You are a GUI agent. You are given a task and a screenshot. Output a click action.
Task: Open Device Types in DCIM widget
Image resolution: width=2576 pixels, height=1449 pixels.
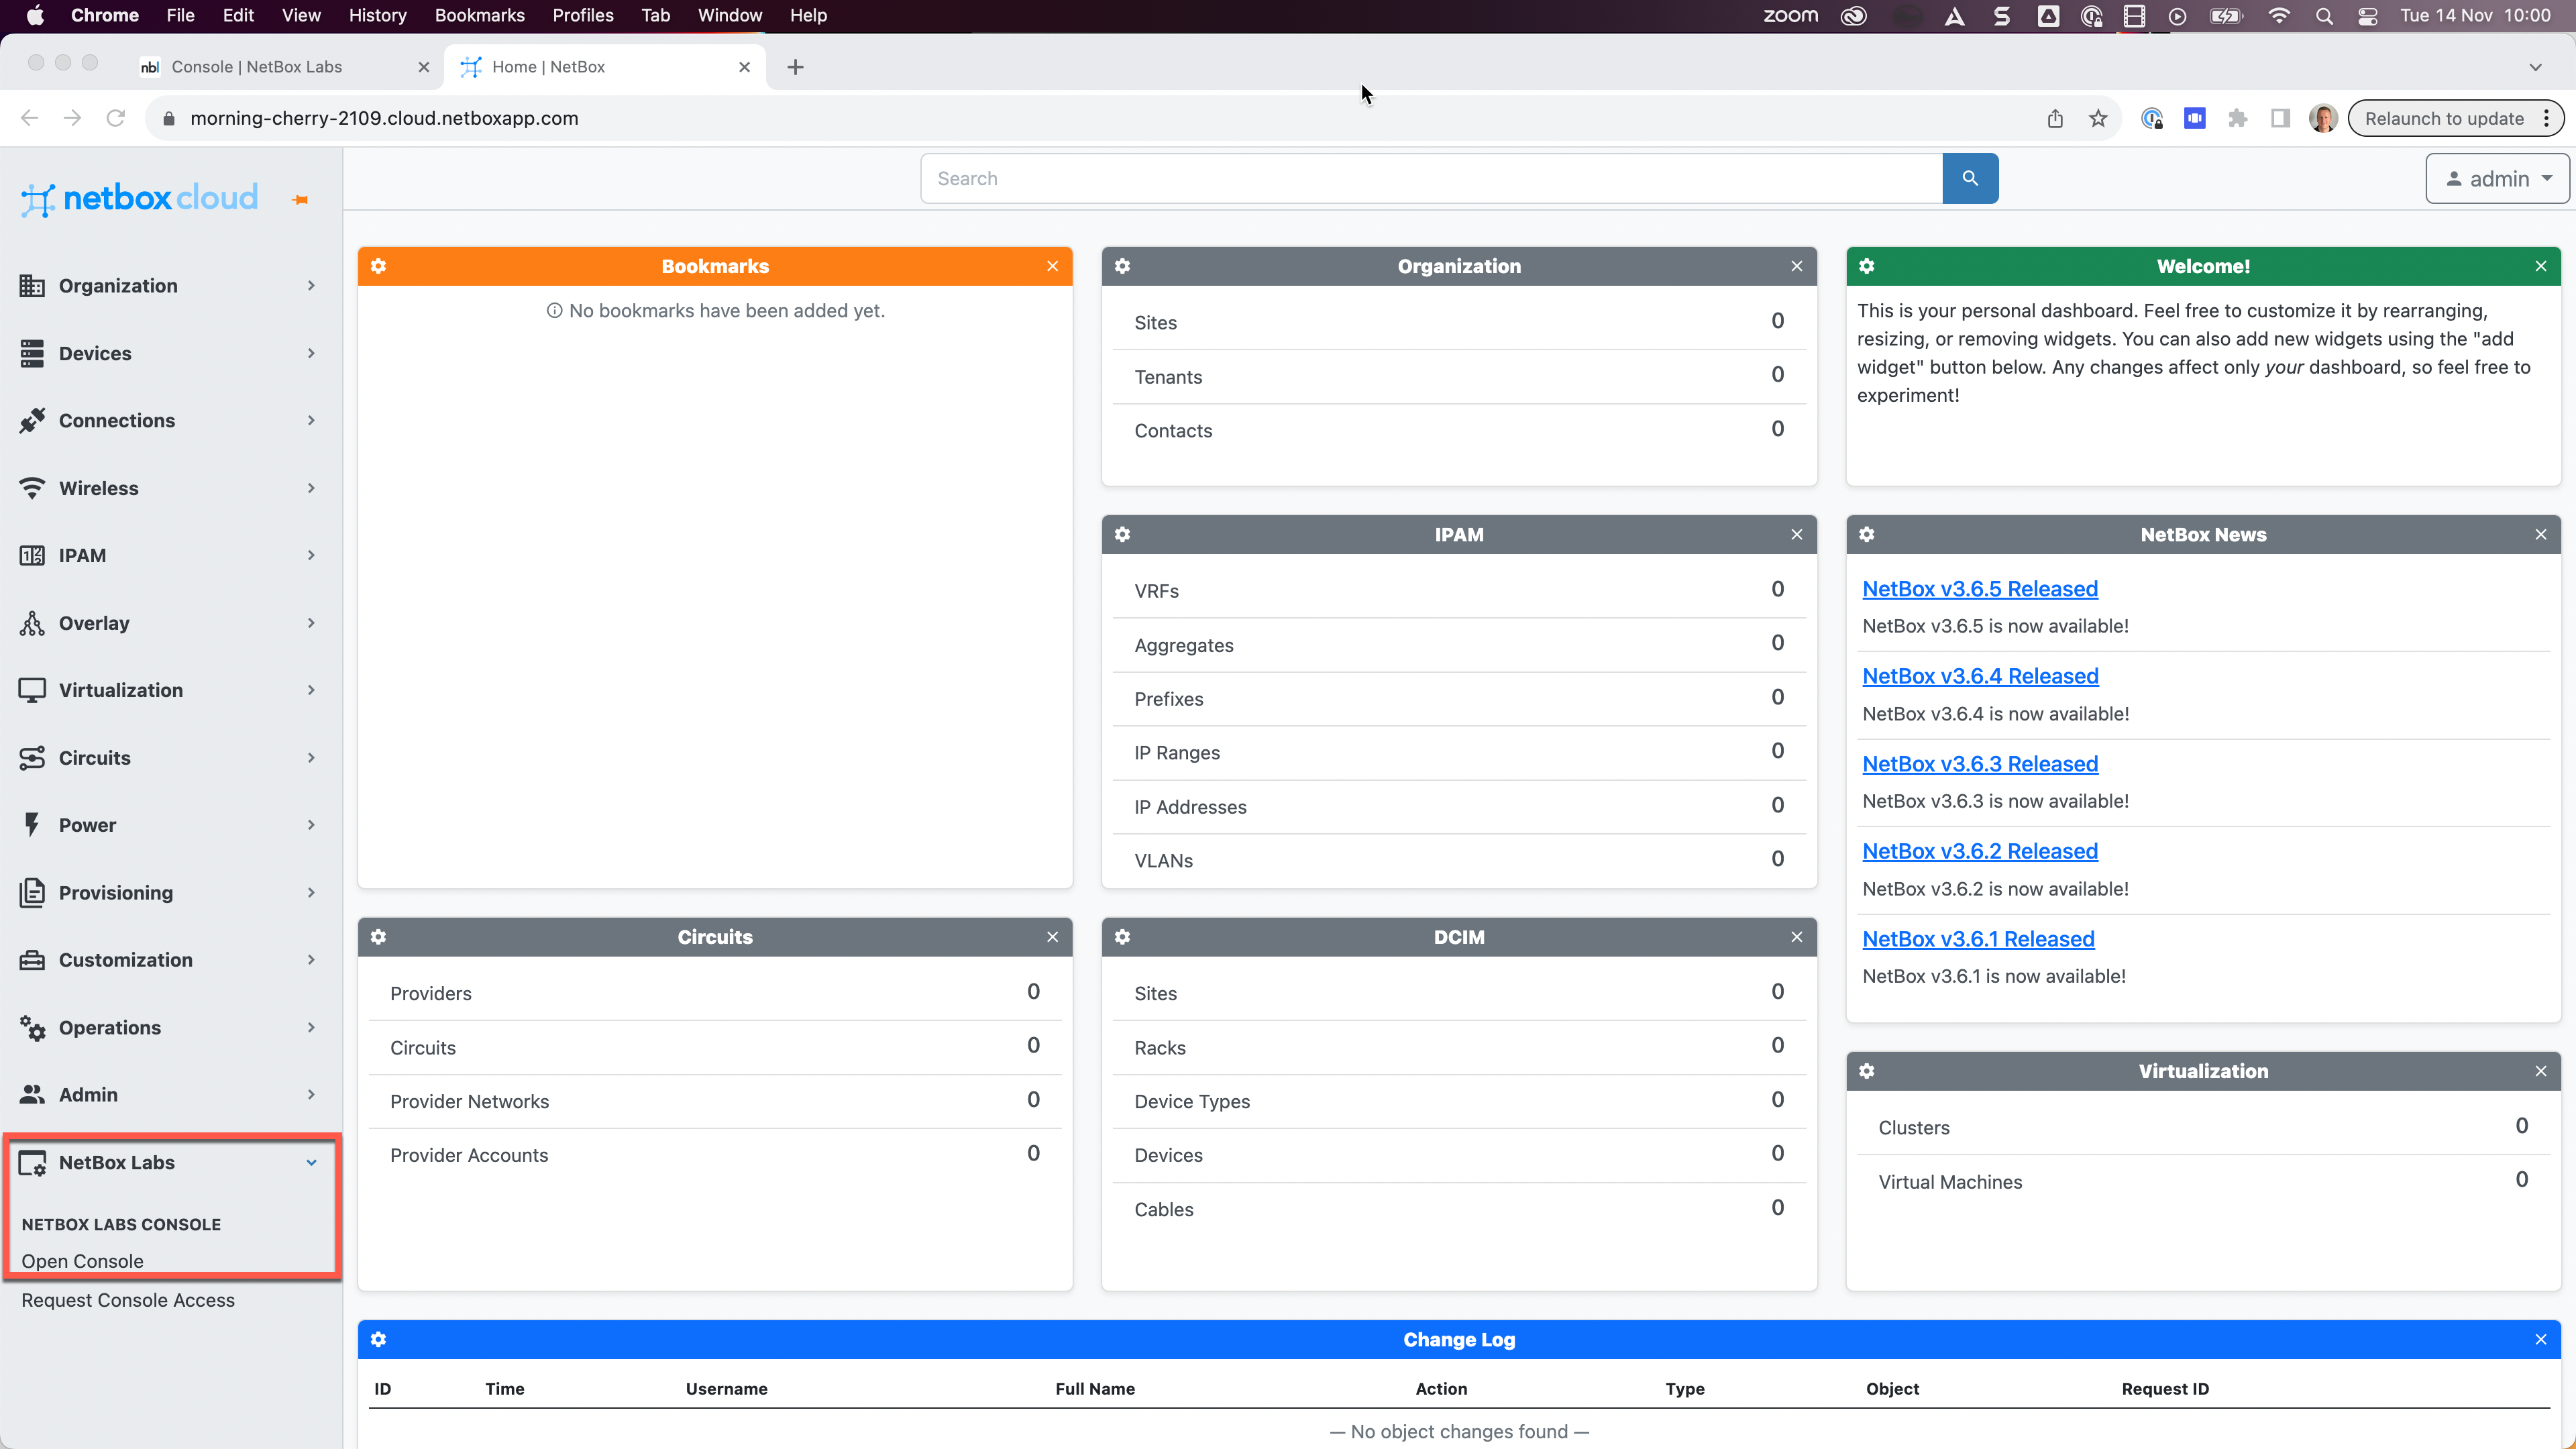[1192, 1101]
